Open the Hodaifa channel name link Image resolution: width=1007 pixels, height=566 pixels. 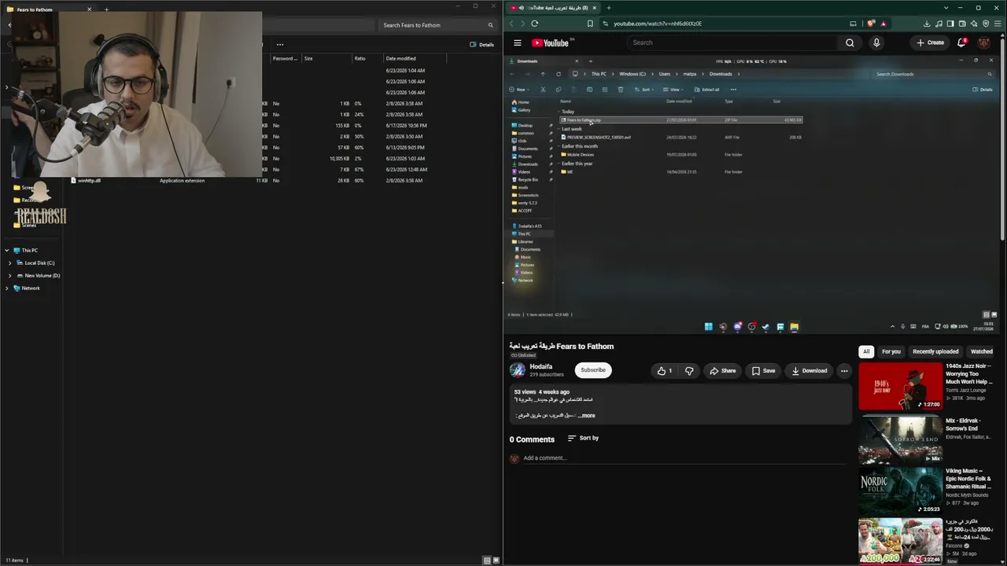pyautogui.click(x=541, y=366)
